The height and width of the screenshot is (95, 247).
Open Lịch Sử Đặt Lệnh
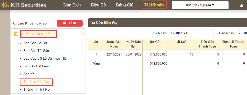(37, 66)
